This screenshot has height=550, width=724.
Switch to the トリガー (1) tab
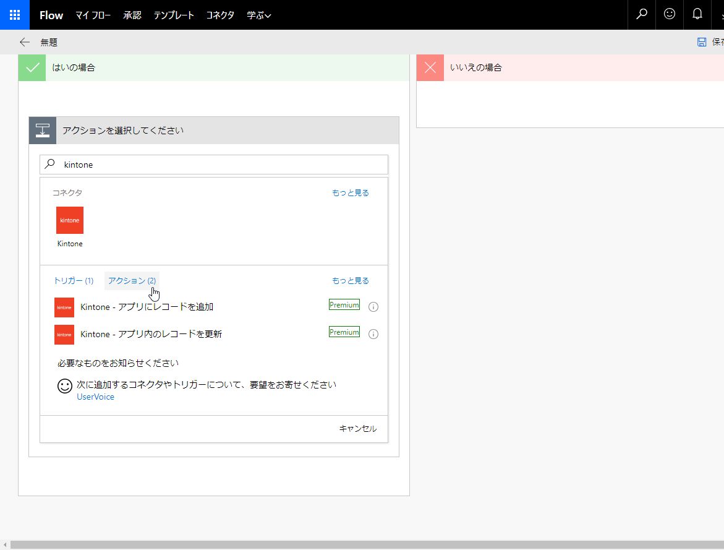(74, 280)
